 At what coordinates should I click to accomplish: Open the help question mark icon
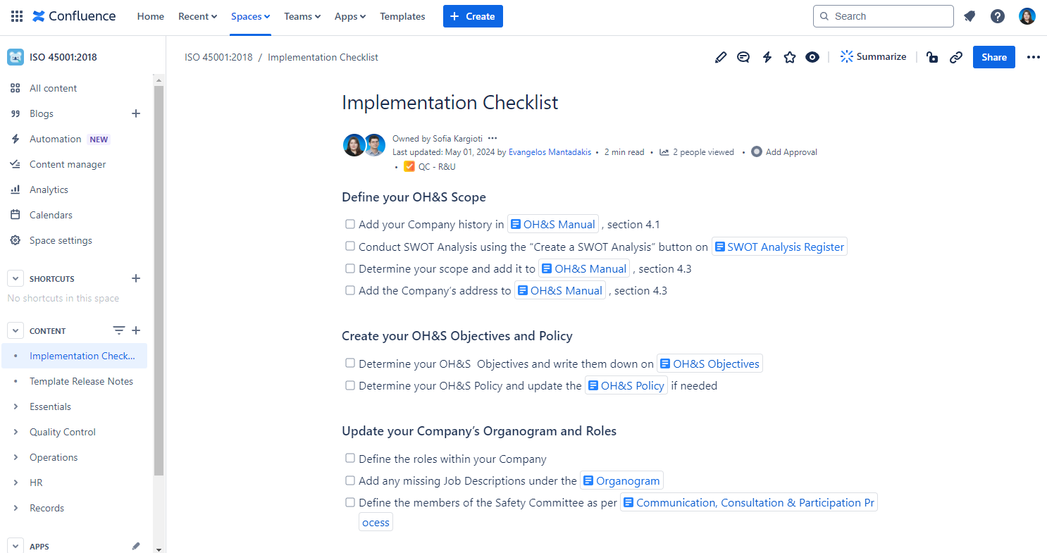[x=998, y=16]
